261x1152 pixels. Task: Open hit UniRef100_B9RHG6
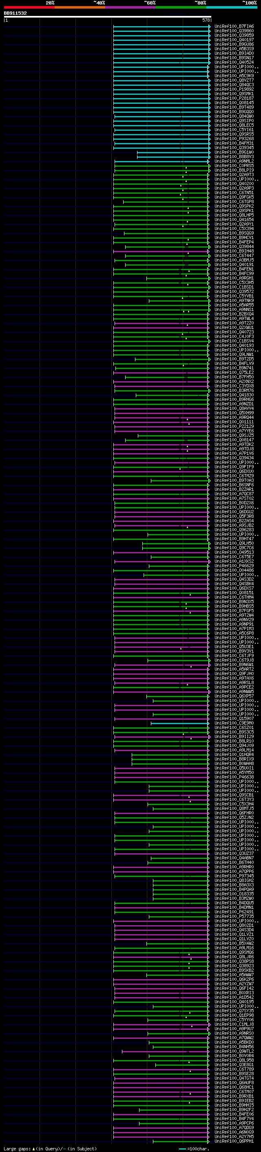pos(234,399)
